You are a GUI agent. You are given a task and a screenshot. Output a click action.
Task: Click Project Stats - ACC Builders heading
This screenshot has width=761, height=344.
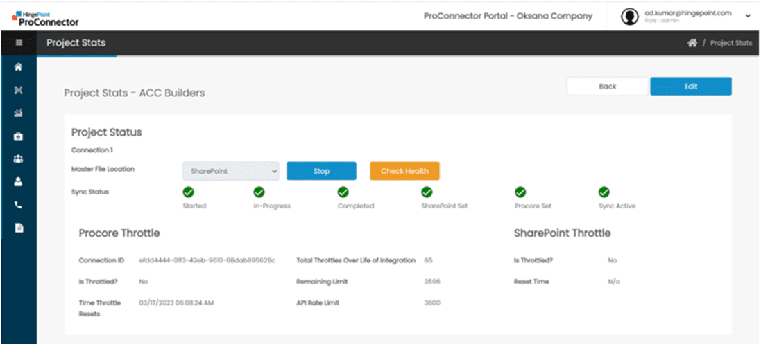135,93
